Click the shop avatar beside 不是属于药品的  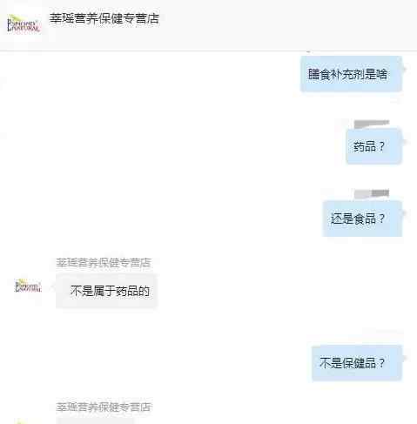click(28, 286)
